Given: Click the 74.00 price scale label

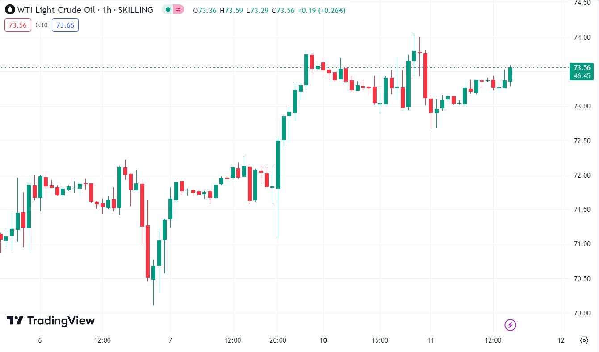Looking at the screenshot, I should click(582, 37).
